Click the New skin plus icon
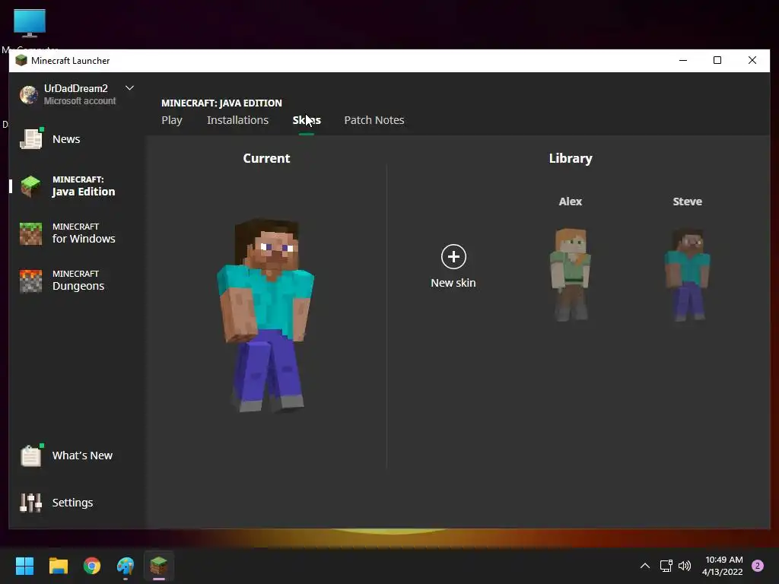 click(453, 257)
